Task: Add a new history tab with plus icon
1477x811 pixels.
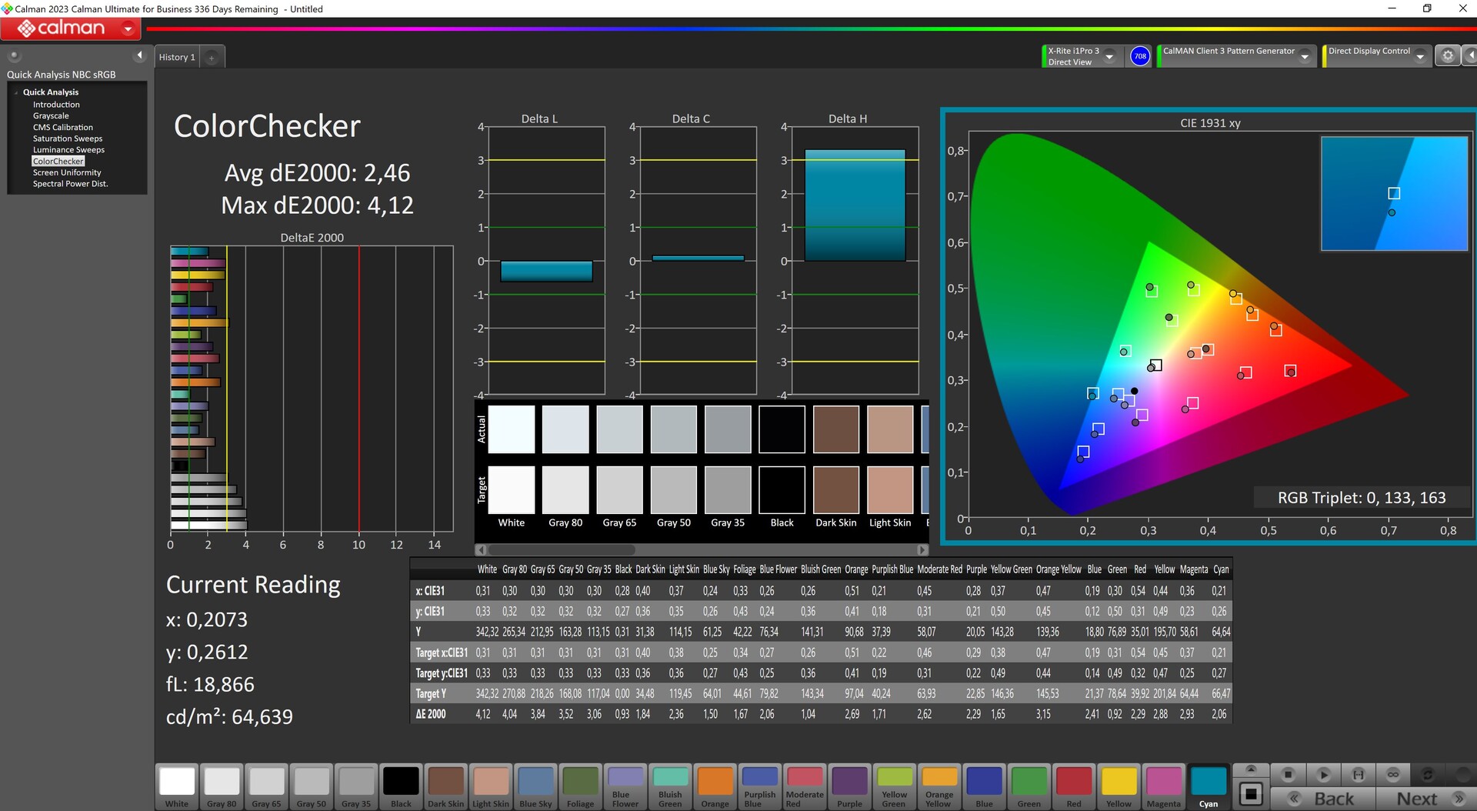Action: pyautogui.click(x=212, y=58)
